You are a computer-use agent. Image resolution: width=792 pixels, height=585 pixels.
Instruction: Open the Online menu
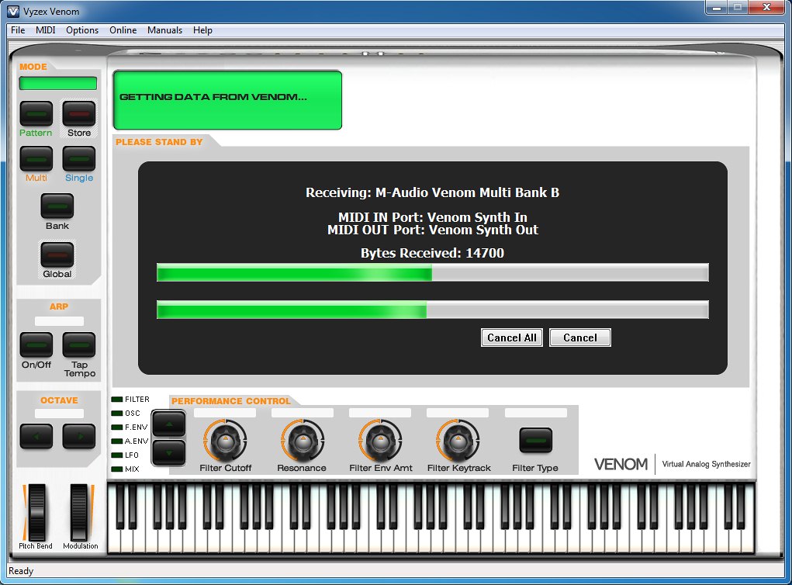pyautogui.click(x=123, y=30)
